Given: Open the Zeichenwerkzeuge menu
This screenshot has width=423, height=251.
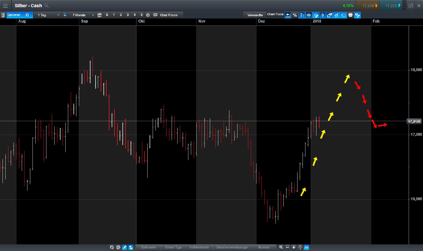Looking at the screenshot, I should point(232,247).
